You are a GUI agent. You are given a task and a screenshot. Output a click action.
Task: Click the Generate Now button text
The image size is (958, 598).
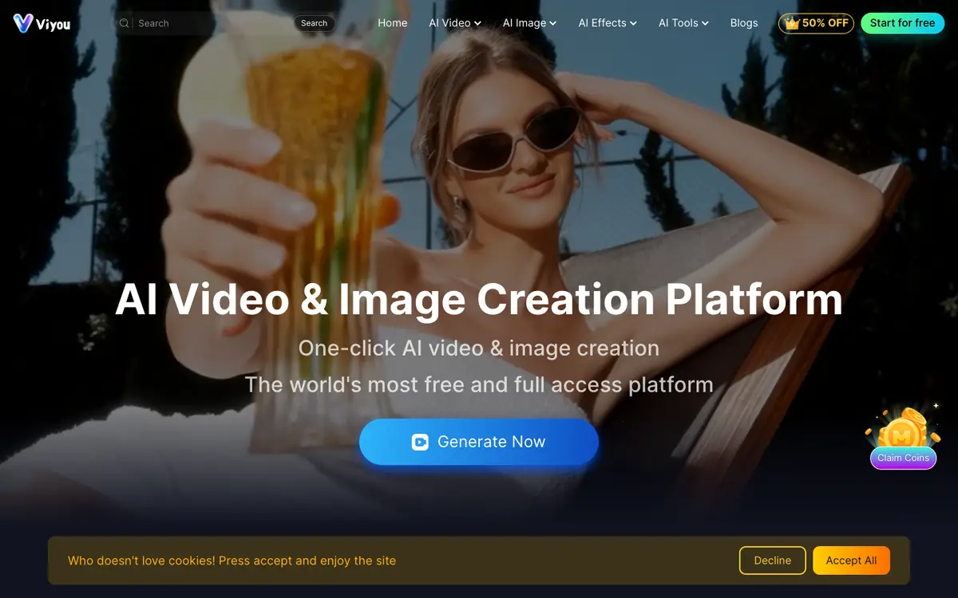(491, 442)
